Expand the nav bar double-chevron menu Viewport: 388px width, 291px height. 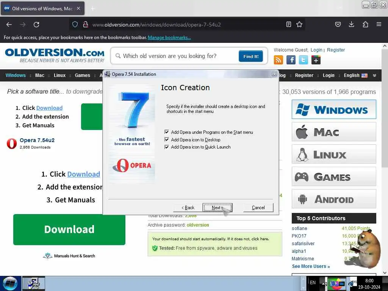(375, 75)
